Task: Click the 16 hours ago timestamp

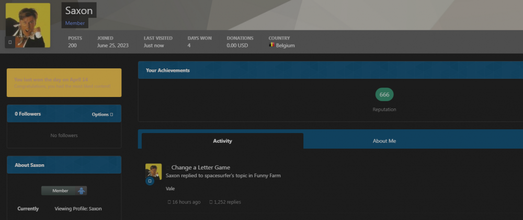Action: 186,202
